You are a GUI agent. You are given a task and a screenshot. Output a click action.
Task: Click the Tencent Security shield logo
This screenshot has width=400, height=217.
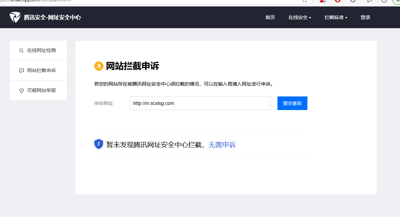(15, 17)
